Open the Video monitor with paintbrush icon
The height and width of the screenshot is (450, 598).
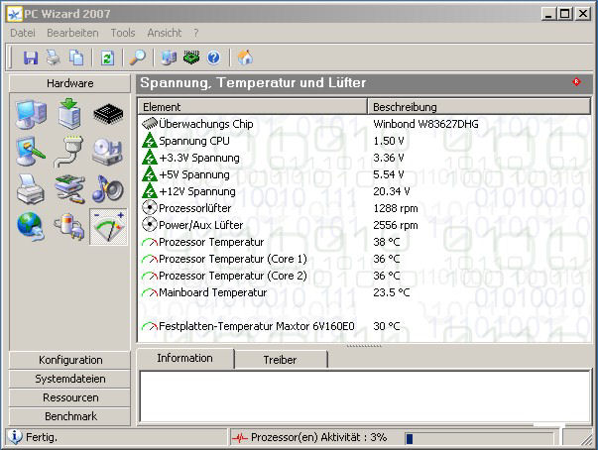pyautogui.click(x=31, y=152)
